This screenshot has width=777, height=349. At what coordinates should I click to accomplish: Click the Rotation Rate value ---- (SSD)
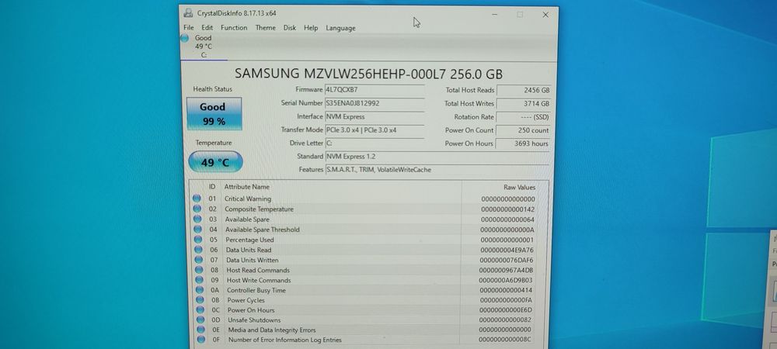[x=523, y=117]
